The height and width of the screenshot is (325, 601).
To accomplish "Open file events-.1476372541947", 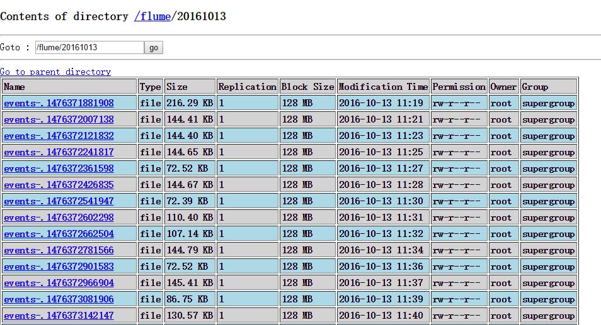I will [59, 202].
